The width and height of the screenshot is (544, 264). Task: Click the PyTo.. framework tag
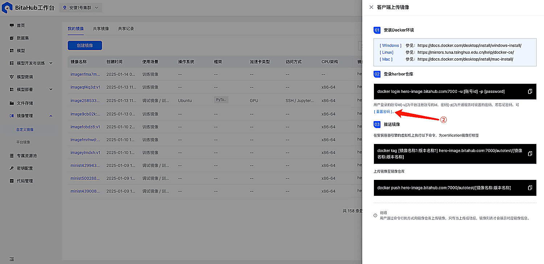(222, 100)
